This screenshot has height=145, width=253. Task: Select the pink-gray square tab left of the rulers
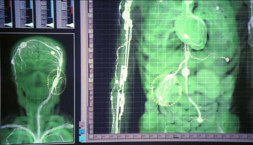[x=82, y=124]
